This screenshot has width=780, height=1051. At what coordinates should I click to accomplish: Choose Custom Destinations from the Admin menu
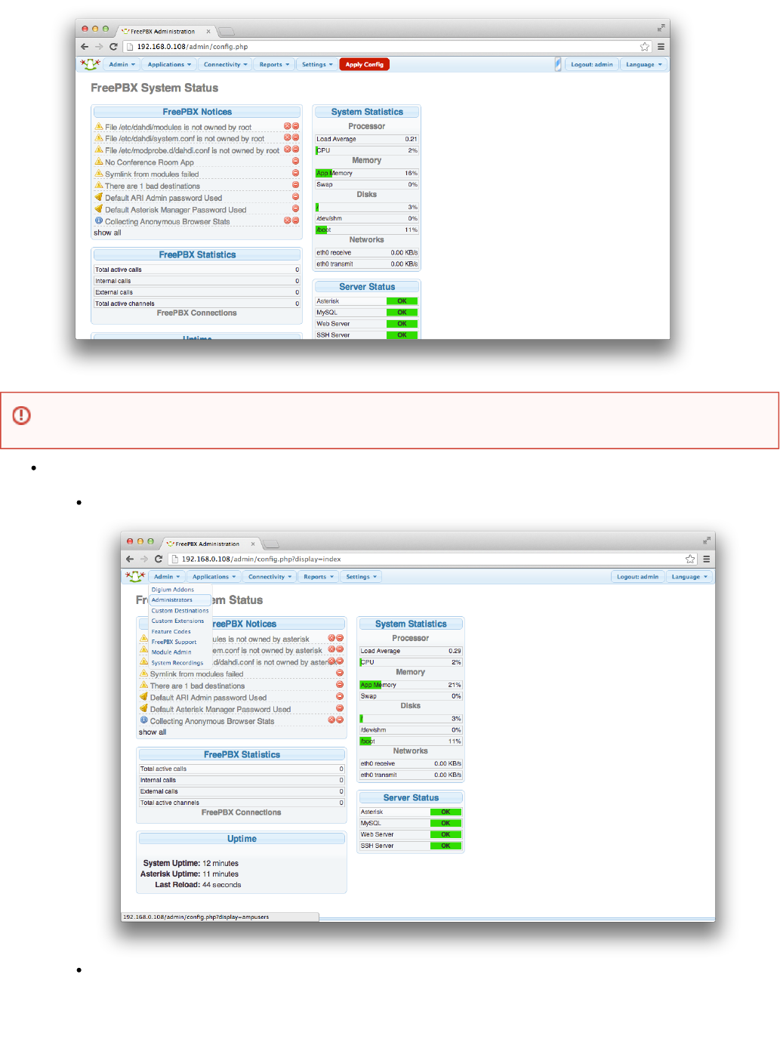click(x=180, y=611)
